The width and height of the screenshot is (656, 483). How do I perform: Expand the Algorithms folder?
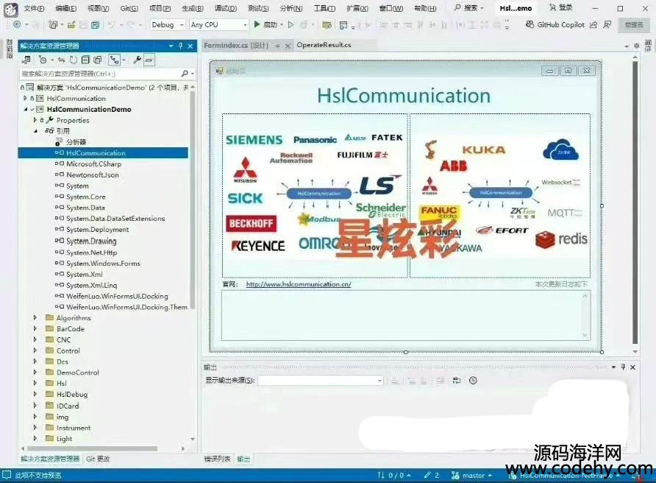(x=35, y=317)
